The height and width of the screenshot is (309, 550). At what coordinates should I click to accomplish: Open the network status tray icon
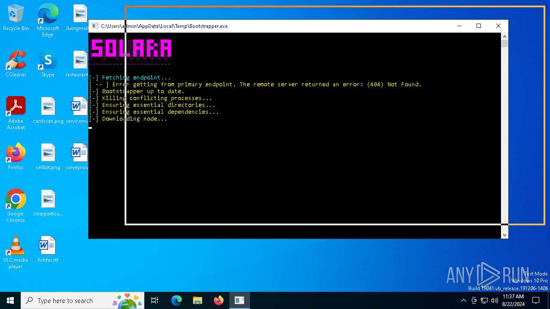(484, 300)
